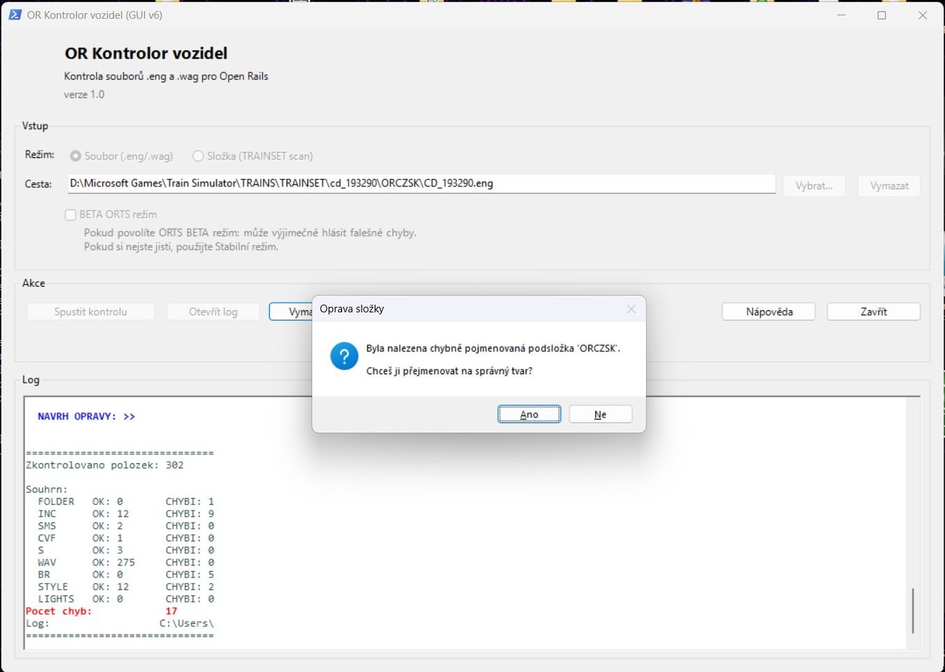Open the log with Otevřít log

point(213,312)
